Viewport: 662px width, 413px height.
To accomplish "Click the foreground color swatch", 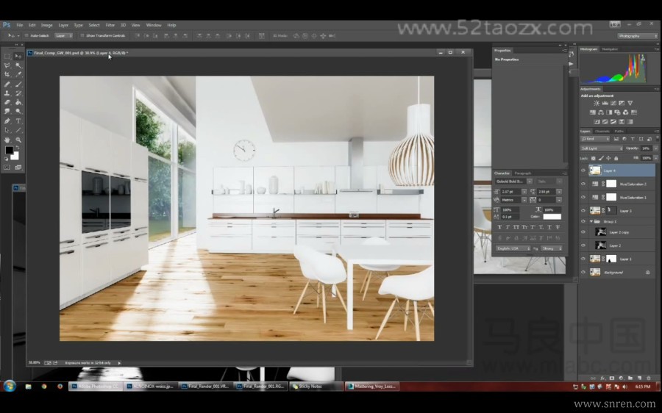I will coord(9,150).
